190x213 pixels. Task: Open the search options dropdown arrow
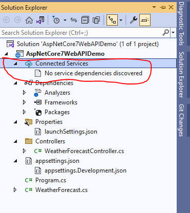[173, 32]
